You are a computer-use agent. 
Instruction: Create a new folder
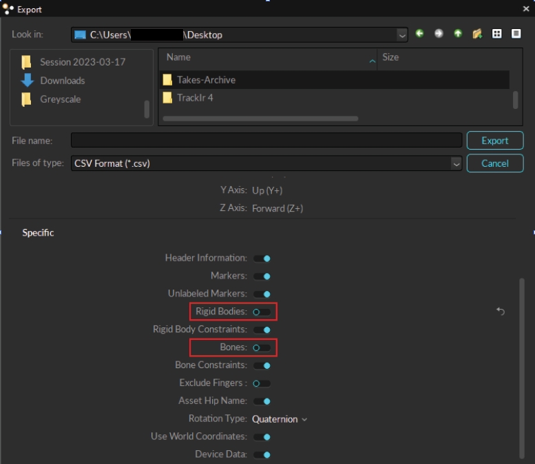pyautogui.click(x=477, y=34)
